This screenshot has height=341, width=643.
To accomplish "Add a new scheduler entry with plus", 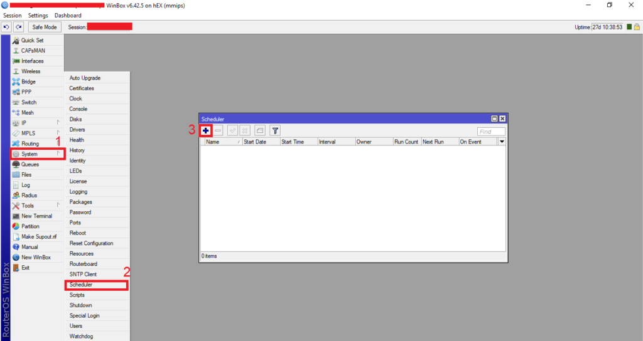I will [206, 130].
